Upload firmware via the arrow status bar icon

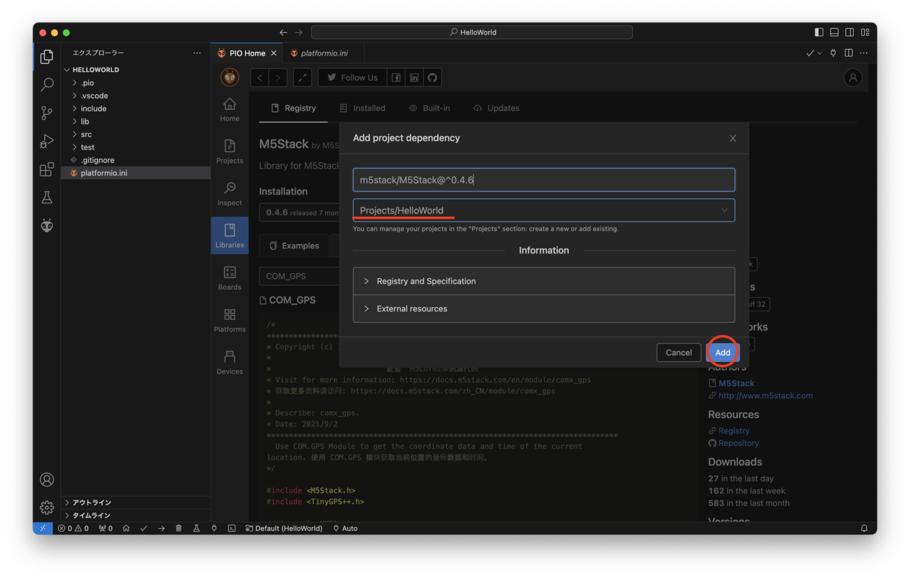[161, 528]
